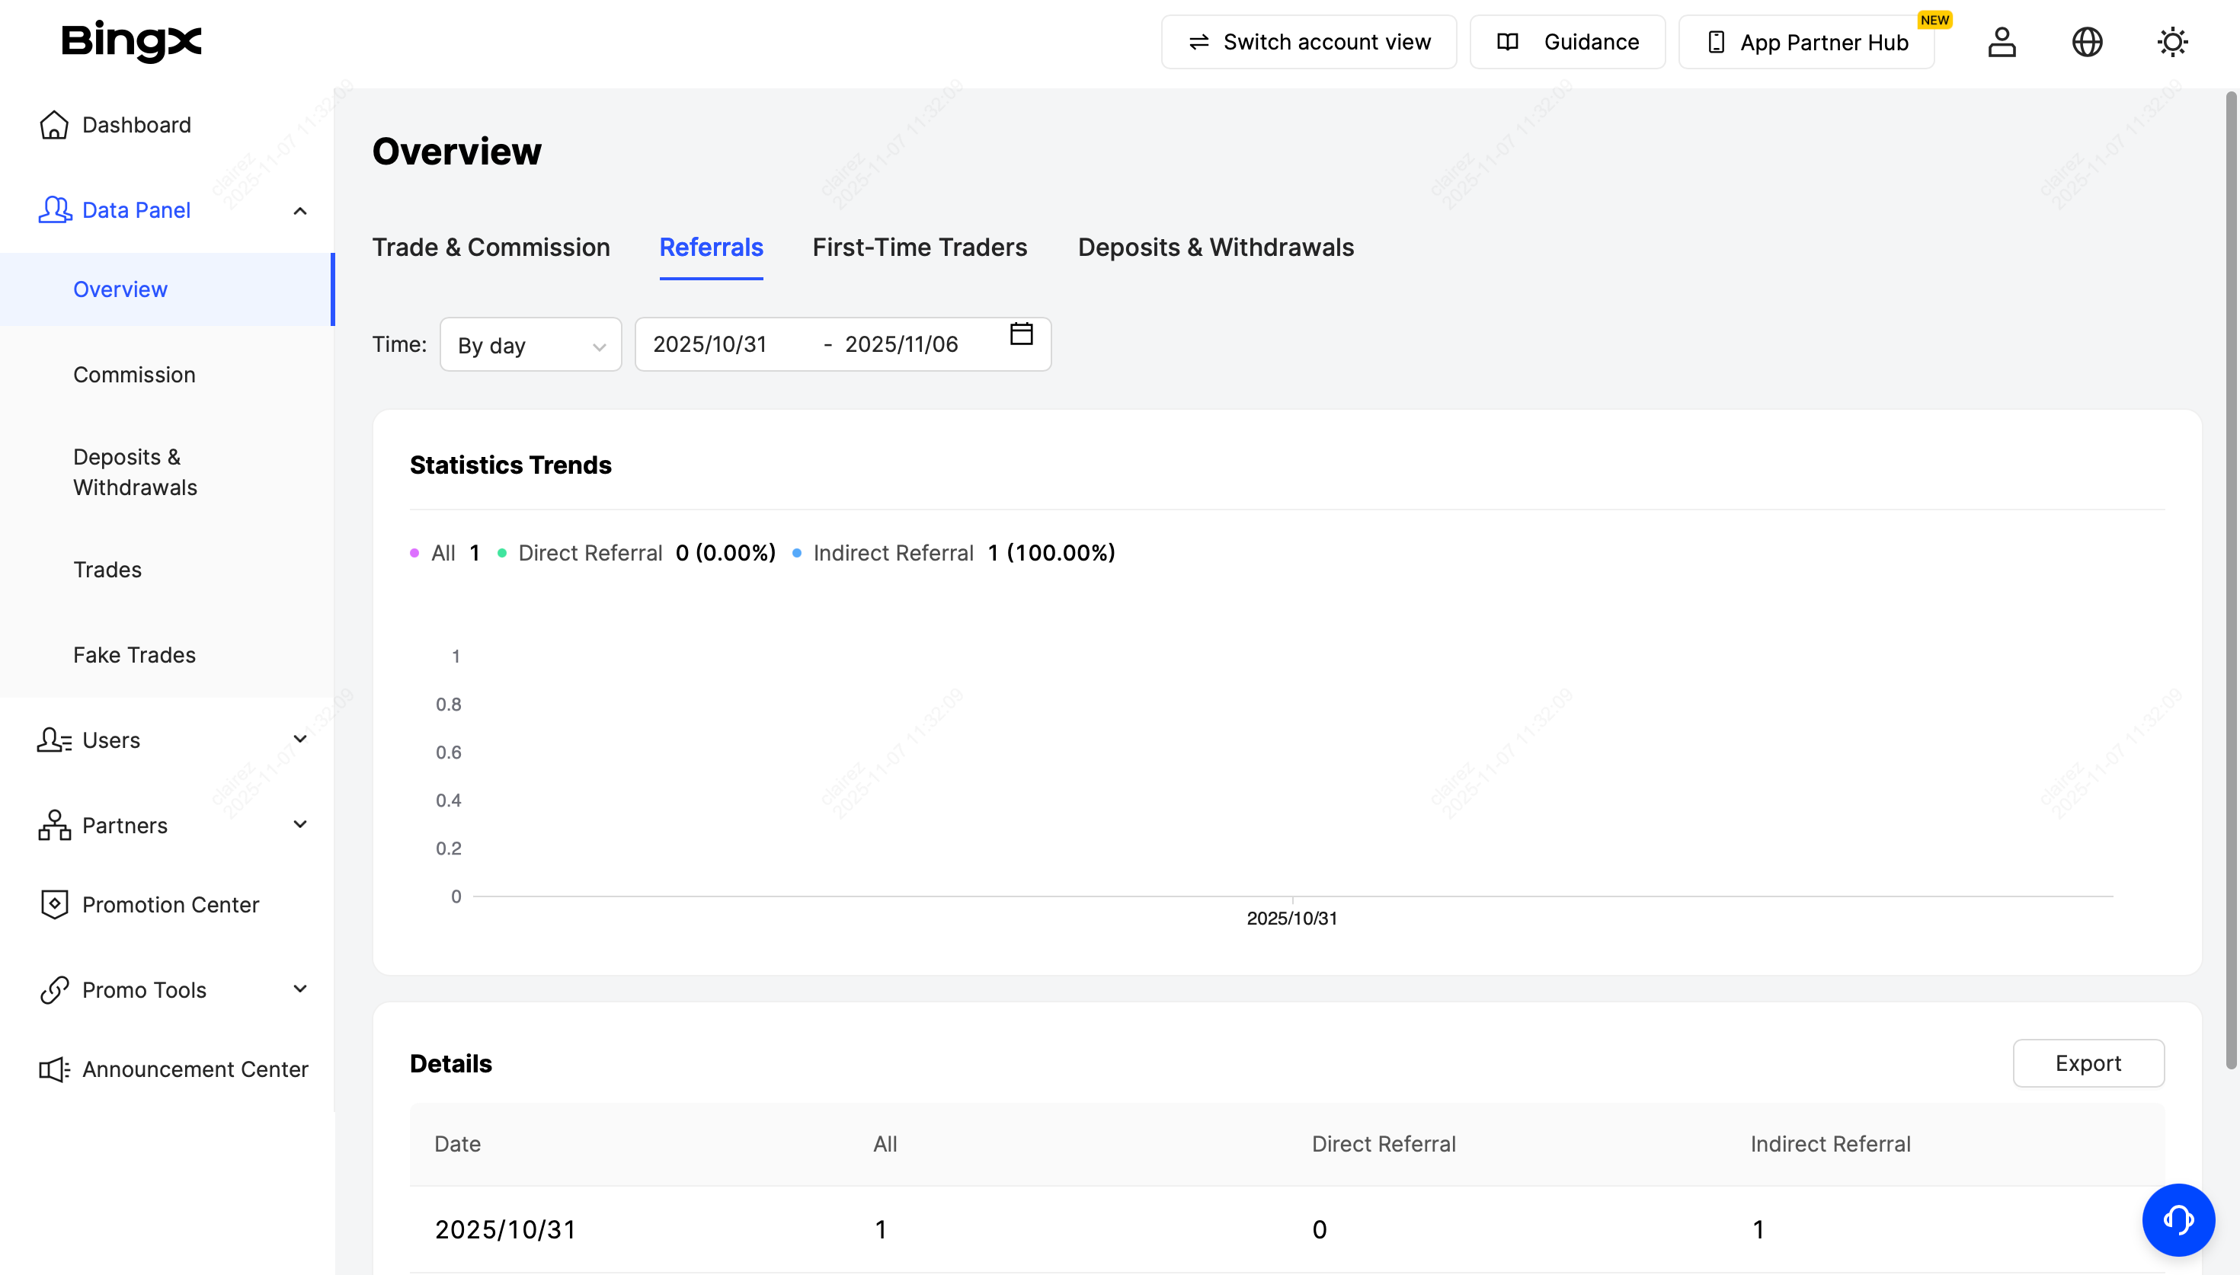
Task: Click the customer support headset button
Action: point(2178,1219)
